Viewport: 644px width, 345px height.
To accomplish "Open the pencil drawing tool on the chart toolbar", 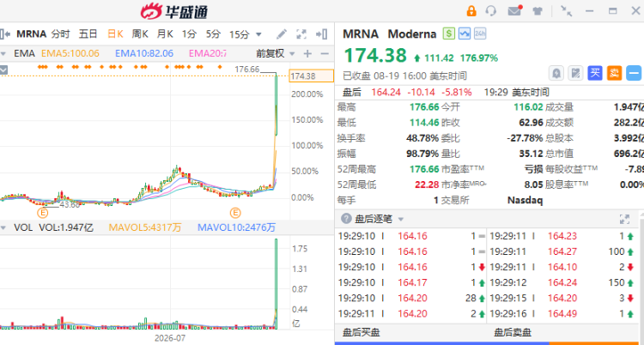I will pyautogui.click(x=282, y=34).
